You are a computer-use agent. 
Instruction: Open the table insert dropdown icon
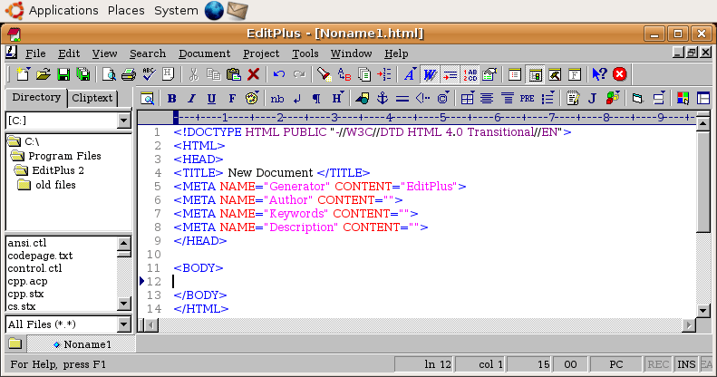point(468,98)
